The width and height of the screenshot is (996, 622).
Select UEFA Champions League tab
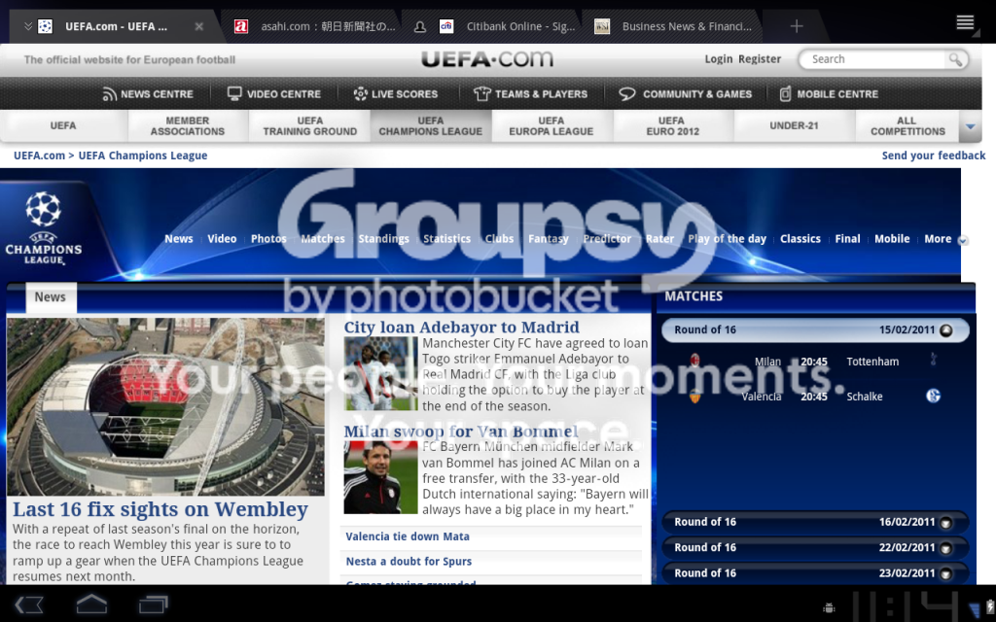431,125
